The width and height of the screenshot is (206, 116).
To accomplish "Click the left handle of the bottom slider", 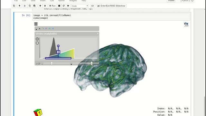I will click(51, 63).
